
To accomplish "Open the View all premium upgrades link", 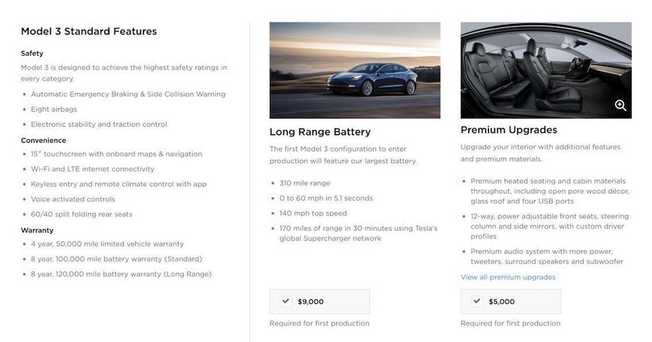I will (507, 277).
